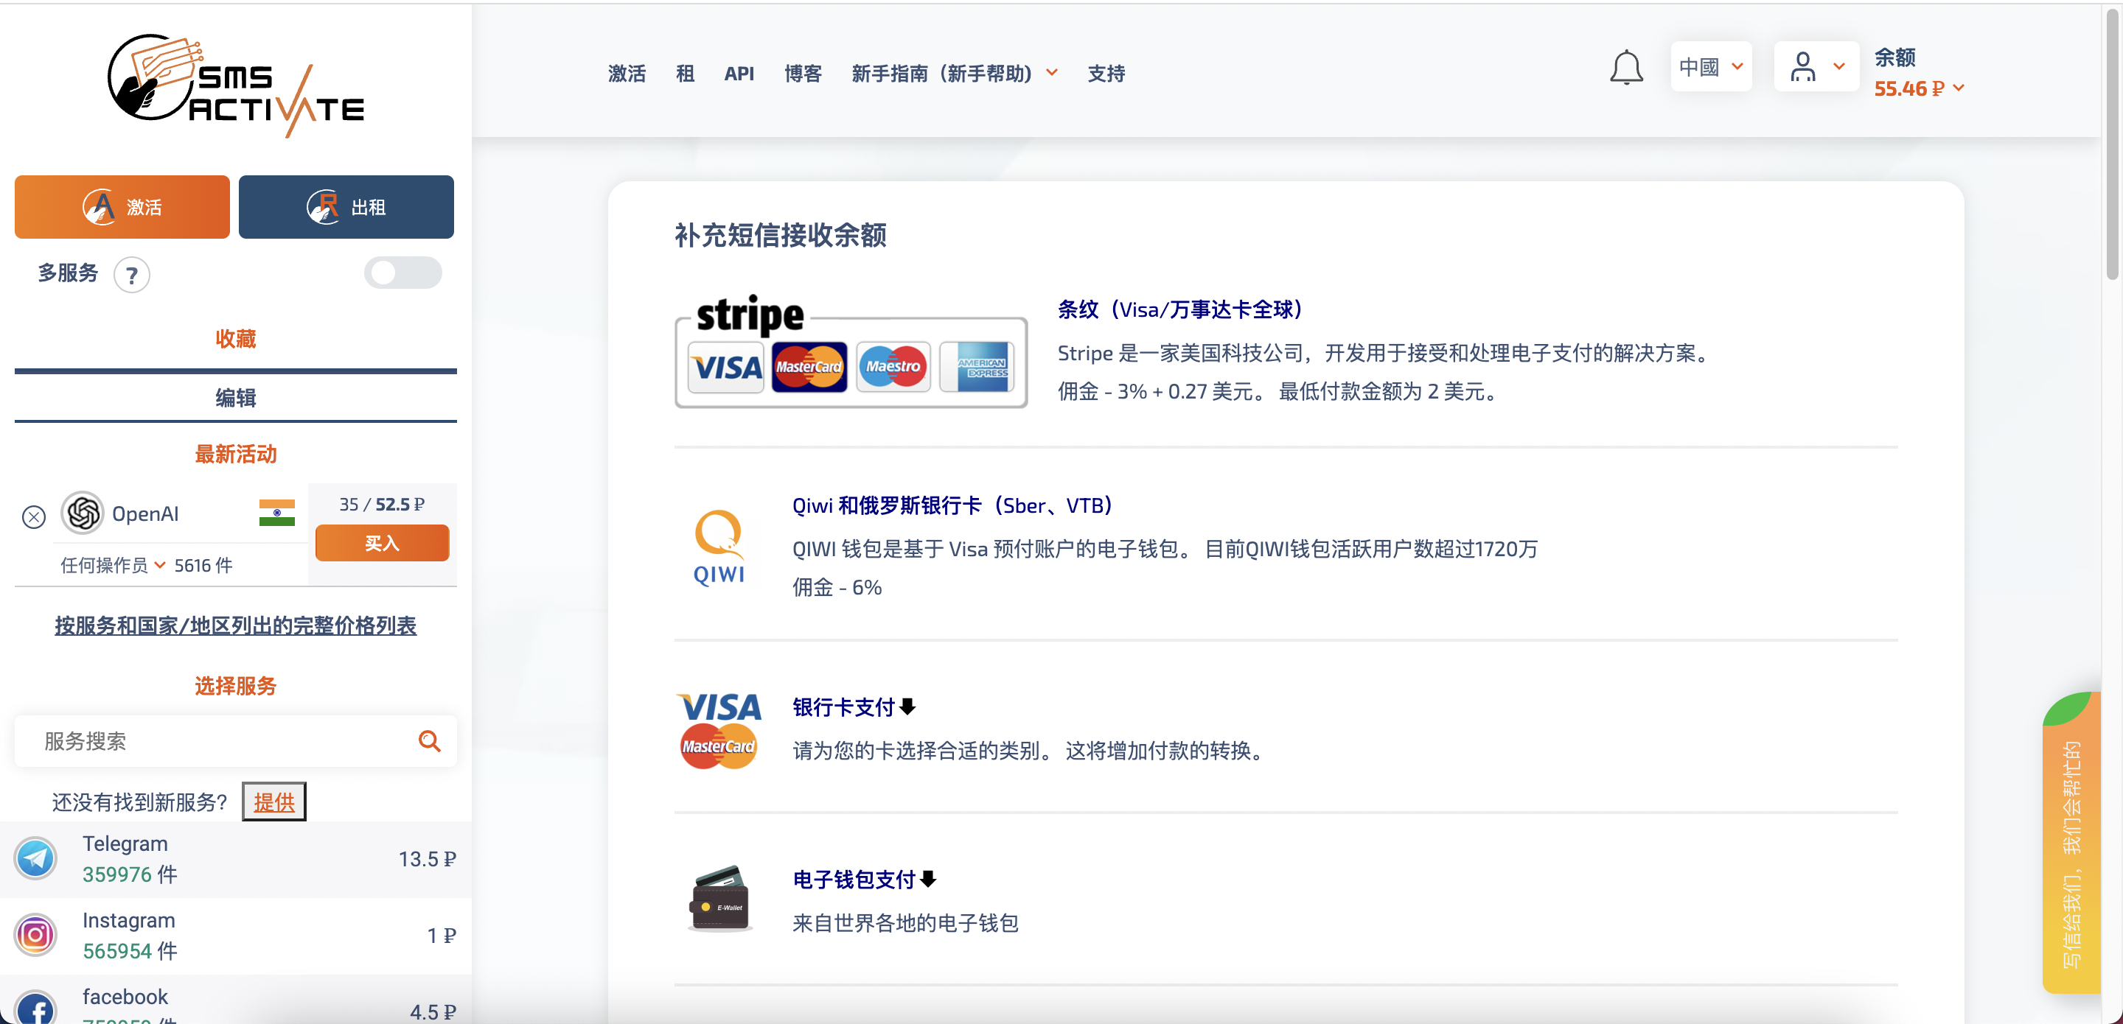The width and height of the screenshot is (2123, 1024).
Task: Expand the balance 55.46 ₽ menu
Action: click(1919, 88)
